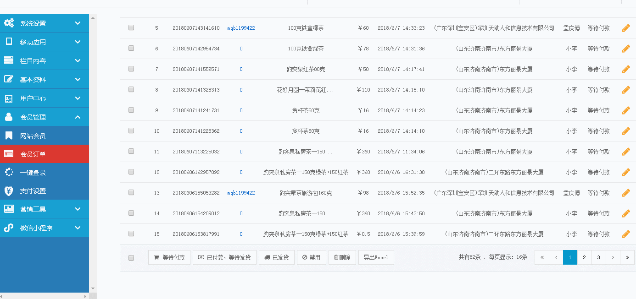The width and height of the screenshot is (636, 299).
Task: Click the 网站会员 bookmark icon
Action: point(9,136)
